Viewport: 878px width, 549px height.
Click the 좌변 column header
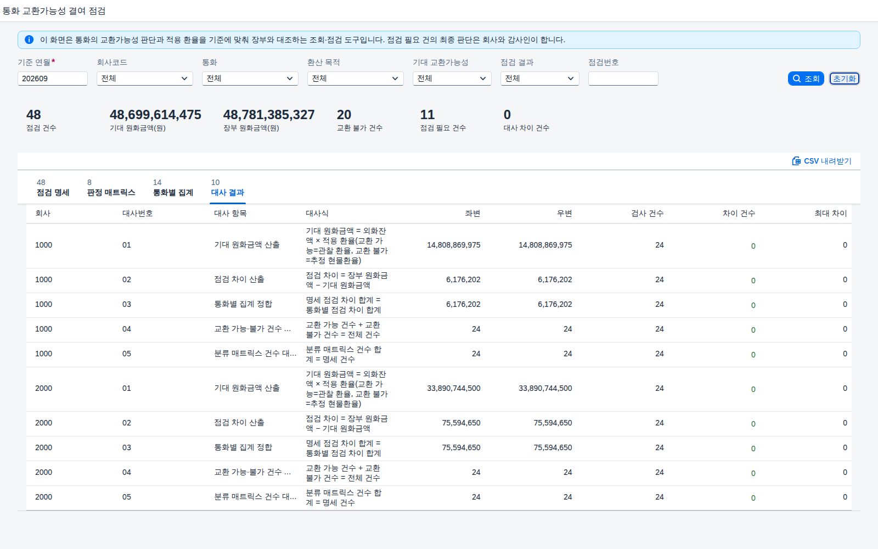(x=472, y=214)
